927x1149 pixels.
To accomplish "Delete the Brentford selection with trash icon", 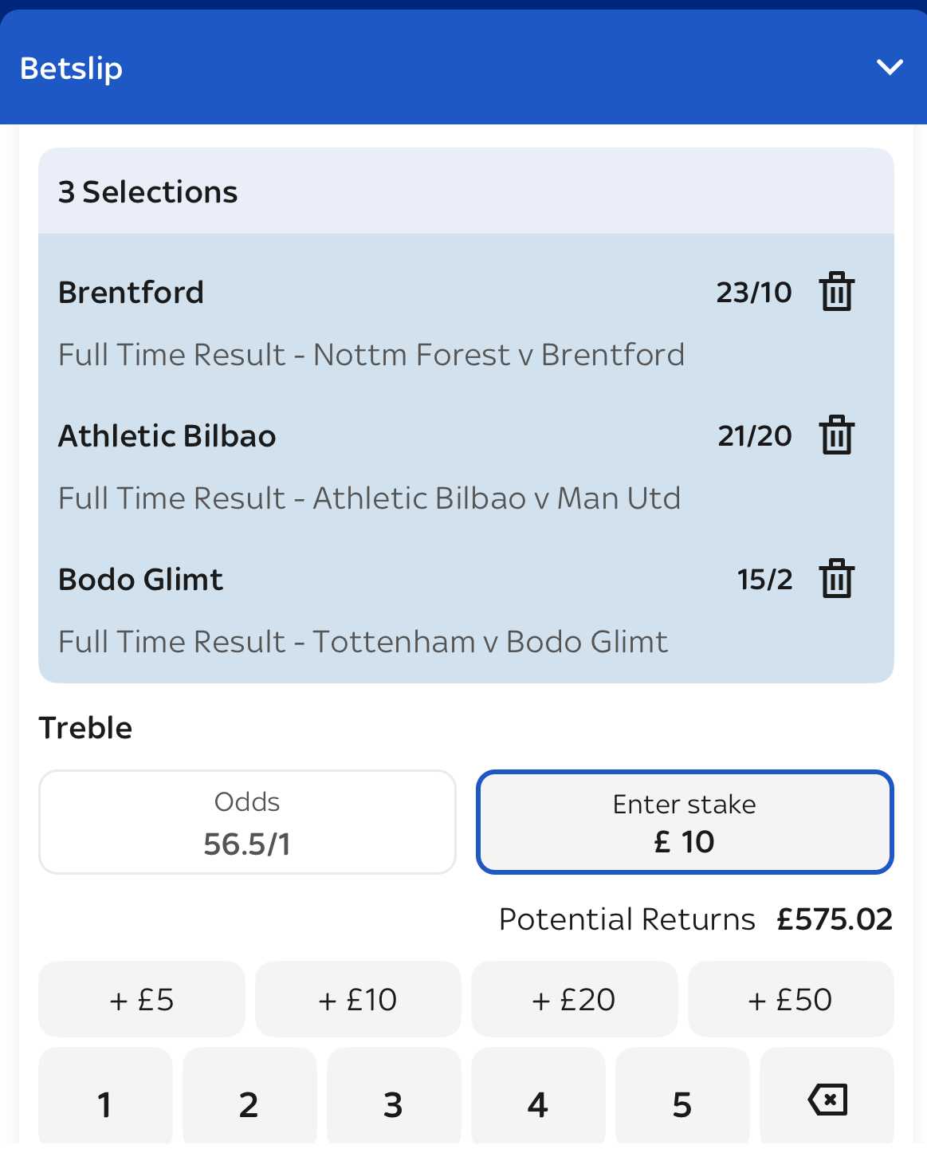I will click(836, 292).
